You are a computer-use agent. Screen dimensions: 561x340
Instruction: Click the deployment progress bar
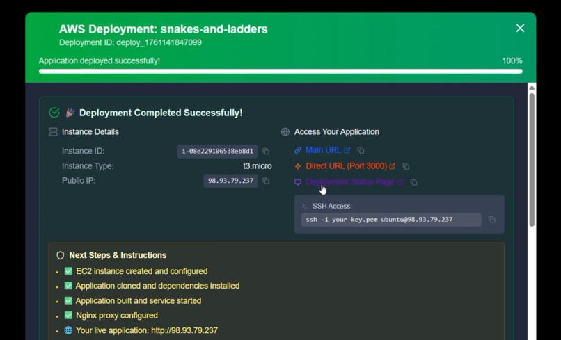pos(280,71)
